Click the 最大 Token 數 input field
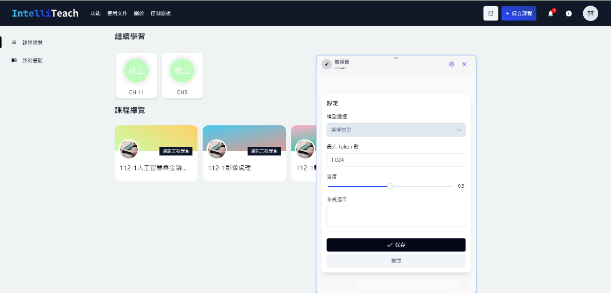This screenshot has width=611, height=293. 396,160
